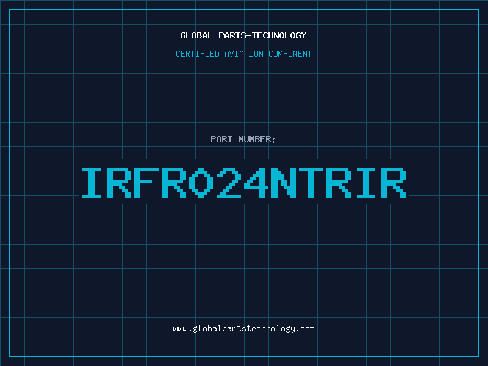
Task: Click the GLOBAL PARTS-TECHNOLOGY heading
Action: 243,35
